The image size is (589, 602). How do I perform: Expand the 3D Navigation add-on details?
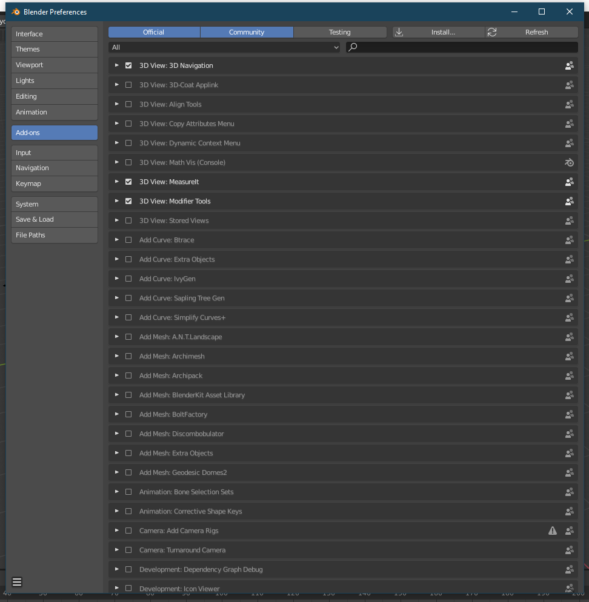click(117, 65)
